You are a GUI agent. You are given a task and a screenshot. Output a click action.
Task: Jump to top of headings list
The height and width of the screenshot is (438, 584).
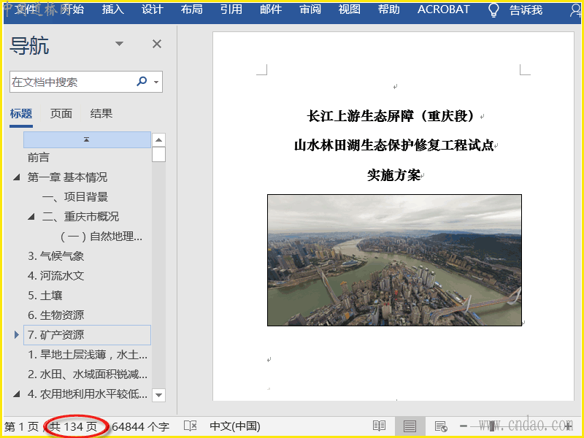click(x=87, y=139)
